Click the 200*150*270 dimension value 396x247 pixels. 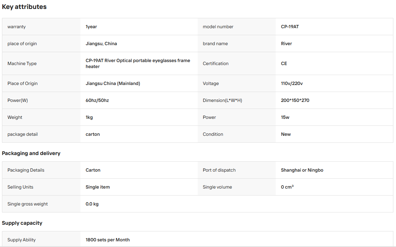click(295, 100)
